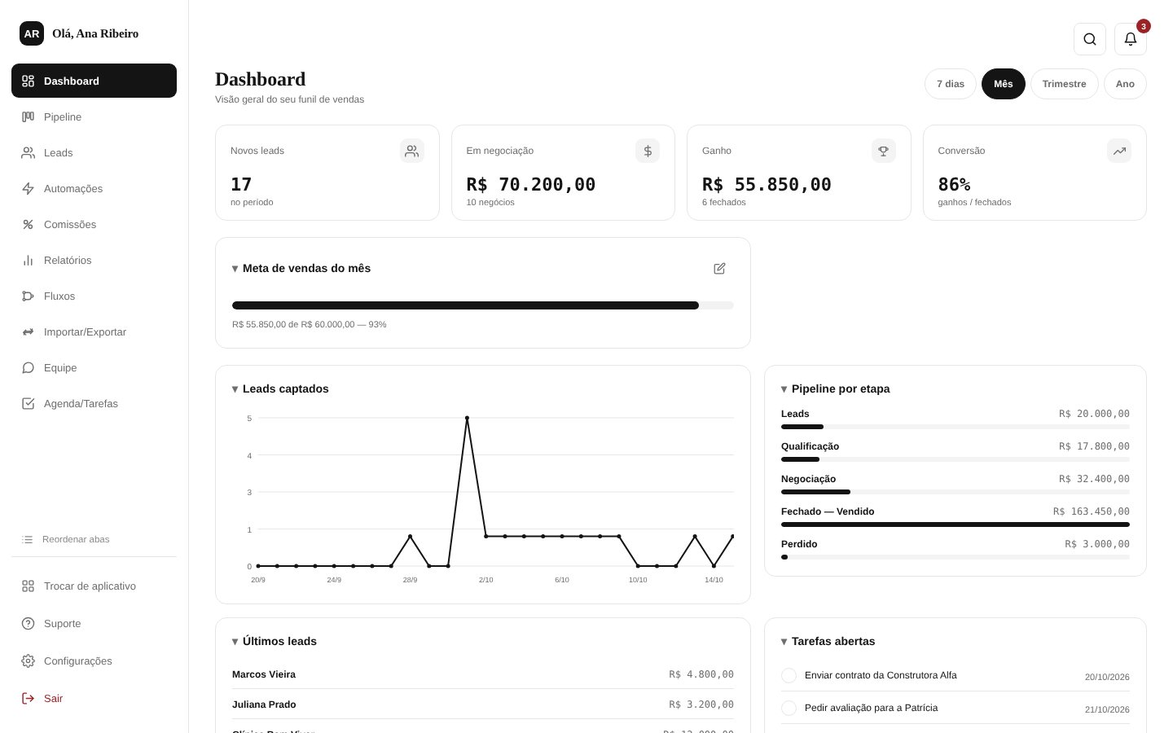Click the Sair logout arrow icon
This screenshot has height=733, width=1173.
coord(28,698)
